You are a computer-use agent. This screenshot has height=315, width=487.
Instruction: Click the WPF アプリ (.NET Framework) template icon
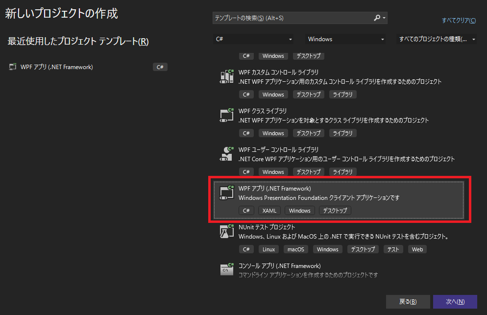tap(227, 193)
